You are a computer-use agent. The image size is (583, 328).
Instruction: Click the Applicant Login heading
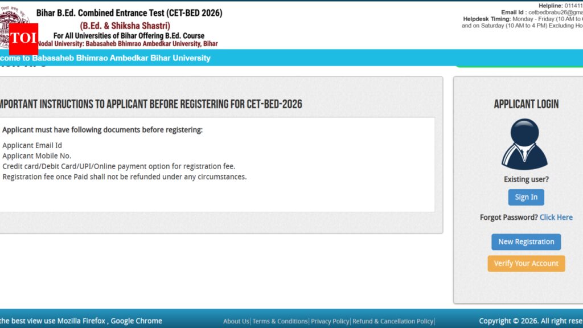click(x=525, y=104)
